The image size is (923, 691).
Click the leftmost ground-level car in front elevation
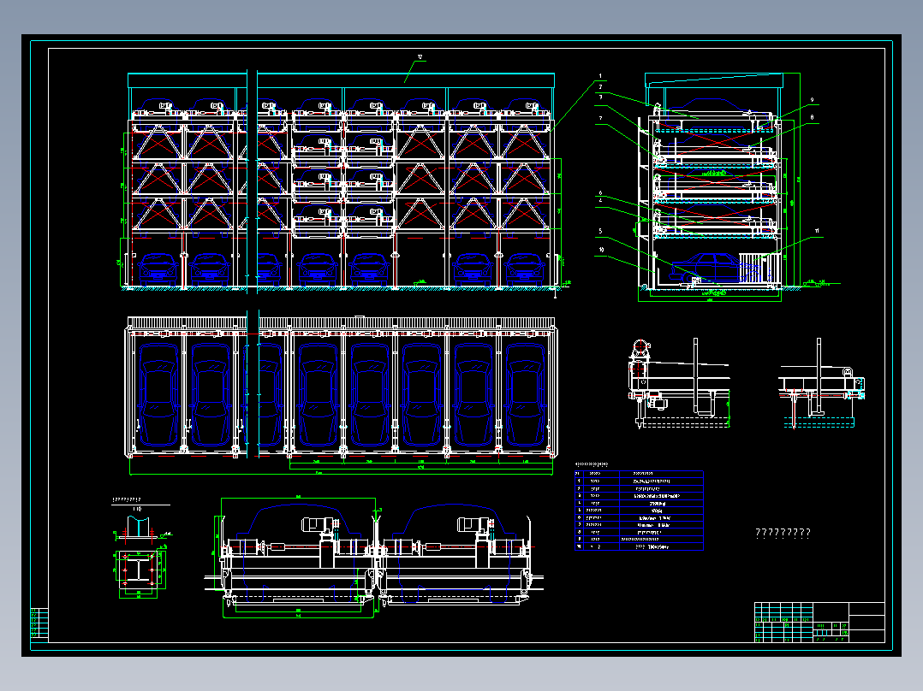point(158,269)
